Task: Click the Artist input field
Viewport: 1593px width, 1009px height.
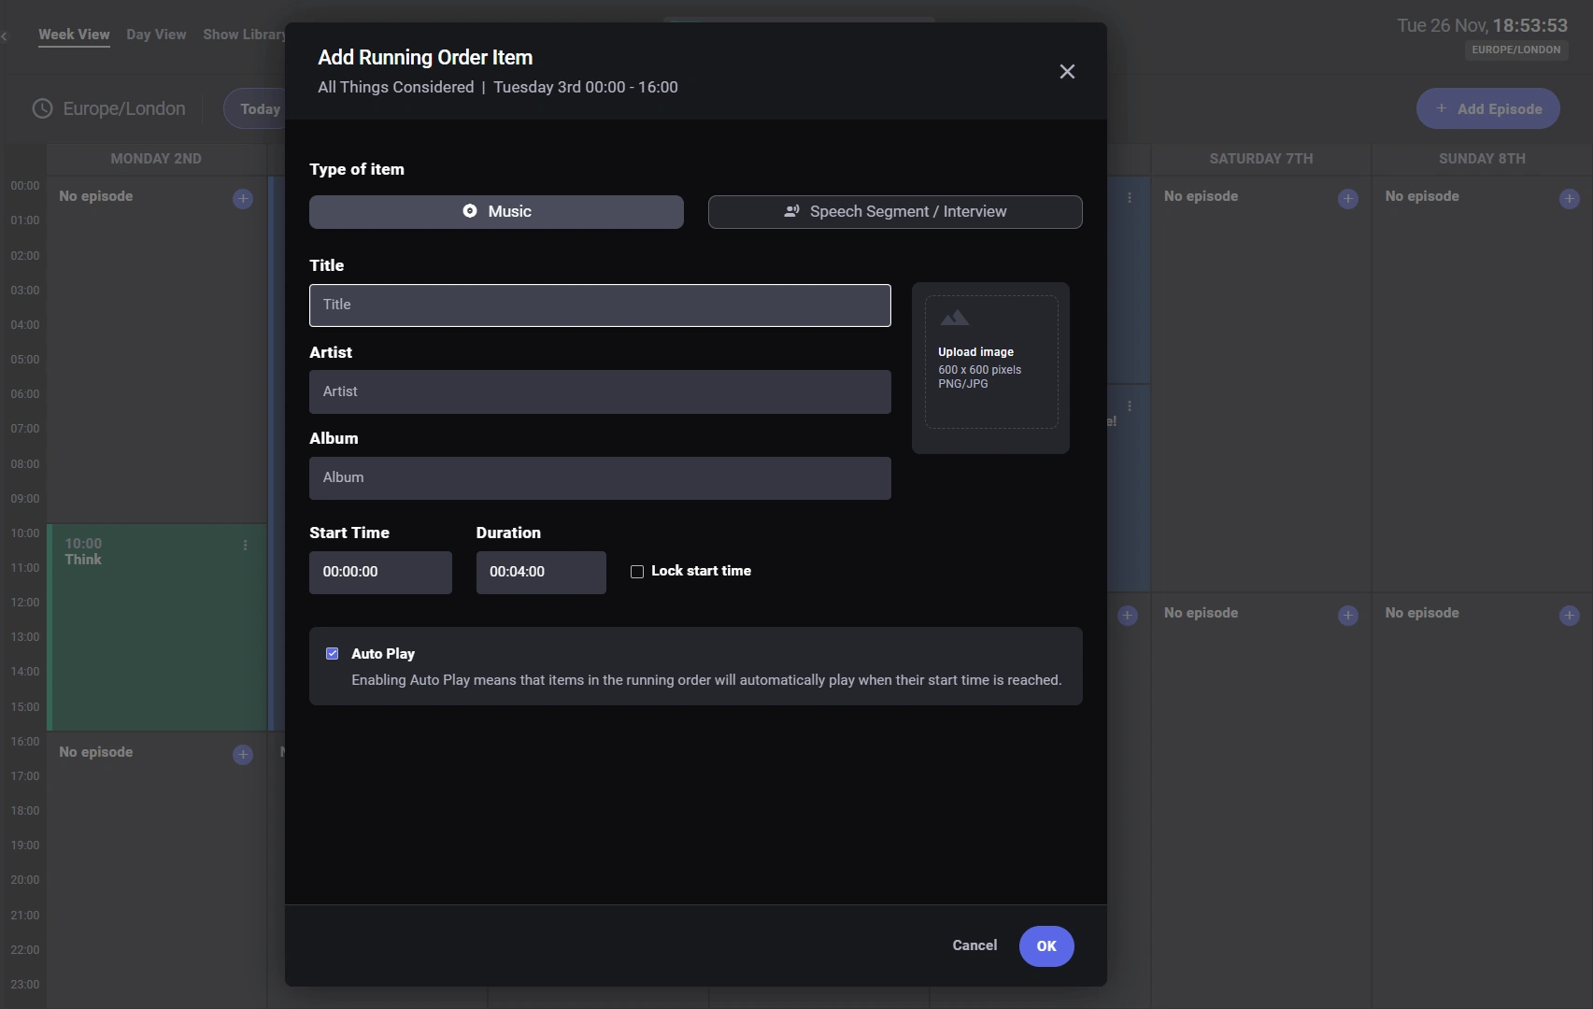Action: click(x=600, y=392)
